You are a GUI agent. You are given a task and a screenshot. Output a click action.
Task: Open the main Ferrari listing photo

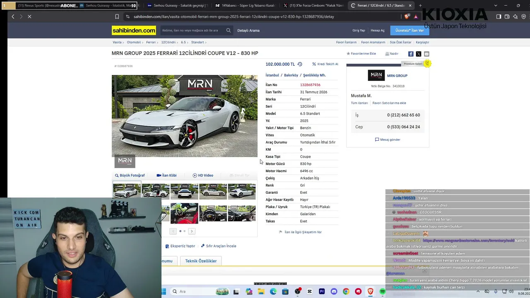(x=185, y=116)
